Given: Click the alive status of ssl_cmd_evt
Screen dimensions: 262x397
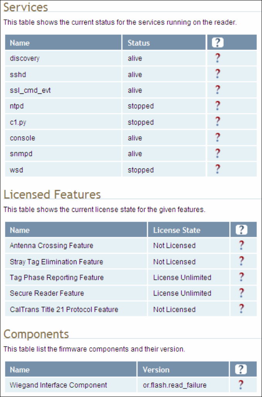Looking at the screenshot, I should pos(135,90).
